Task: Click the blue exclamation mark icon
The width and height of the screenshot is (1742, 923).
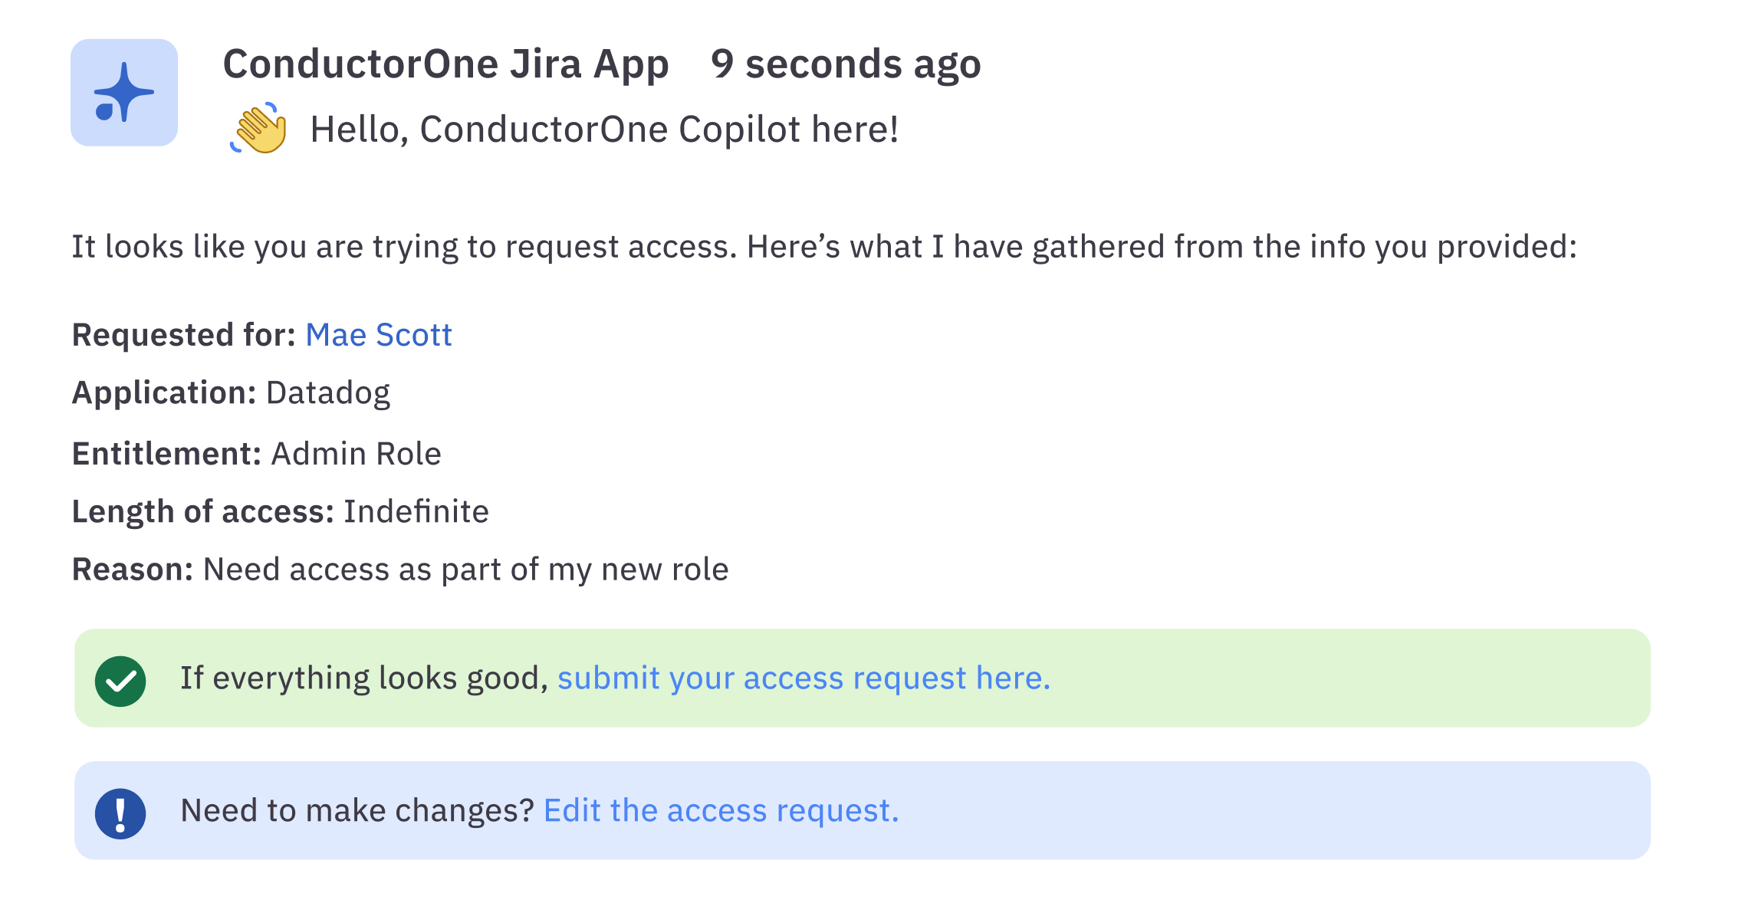Action: pos(120,813)
